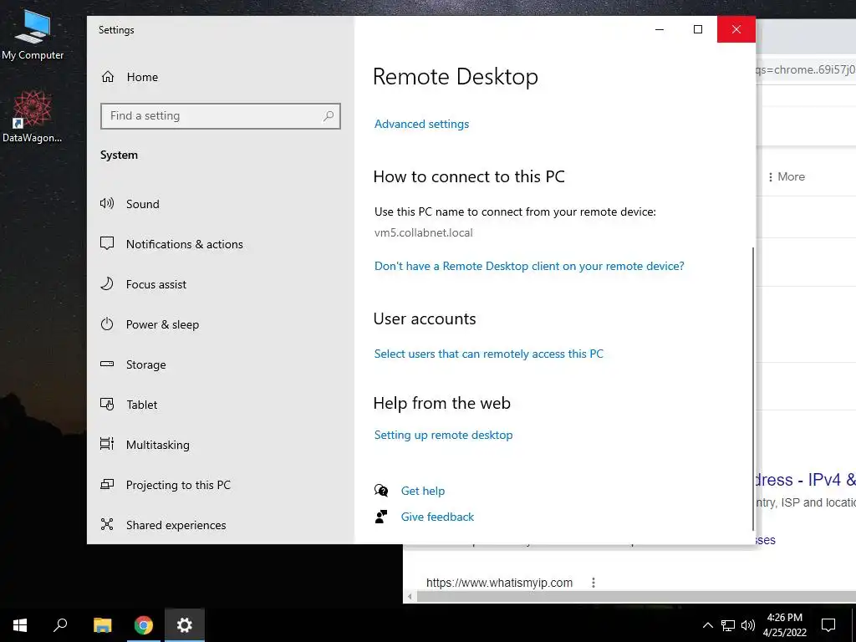The width and height of the screenshot is (856, 642).
Task: Click the Give feedback link
Action: point(437,517)
